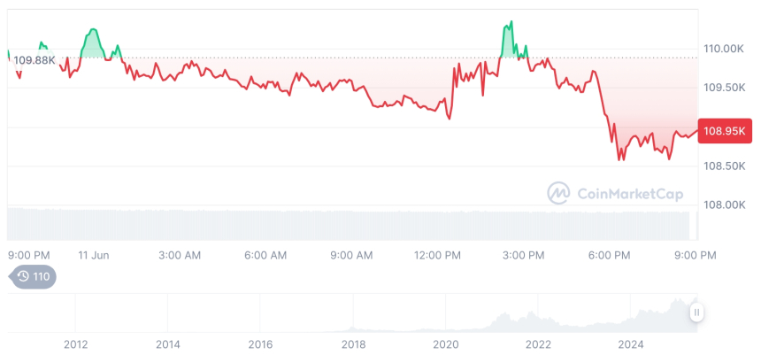Click the 2016 year on the overview timeline
This screenshot has width=761, height=355.
260,344
